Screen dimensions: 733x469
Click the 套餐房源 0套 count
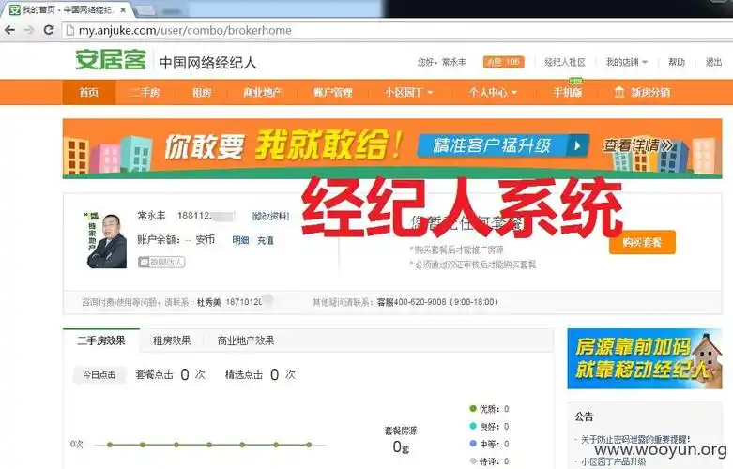click(x=401, y=441)
